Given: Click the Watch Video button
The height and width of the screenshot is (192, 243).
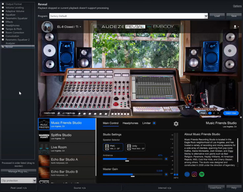Looking at the screenshot, I should [231, 113].
